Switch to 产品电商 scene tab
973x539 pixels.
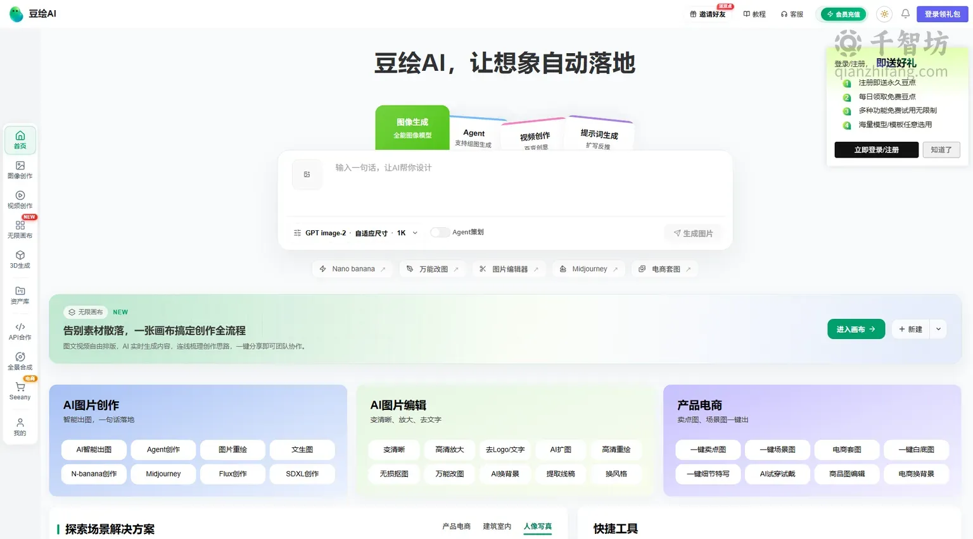pos(456,526)
